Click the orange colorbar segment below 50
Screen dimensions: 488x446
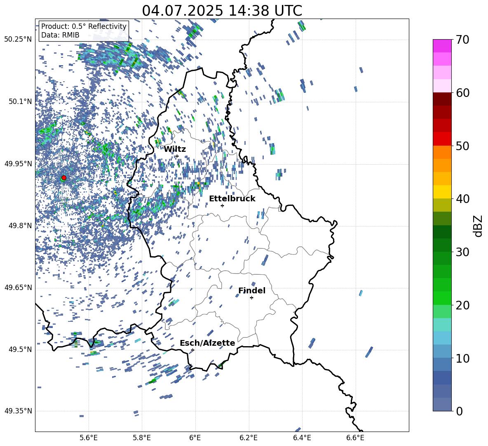coord(442,152)
